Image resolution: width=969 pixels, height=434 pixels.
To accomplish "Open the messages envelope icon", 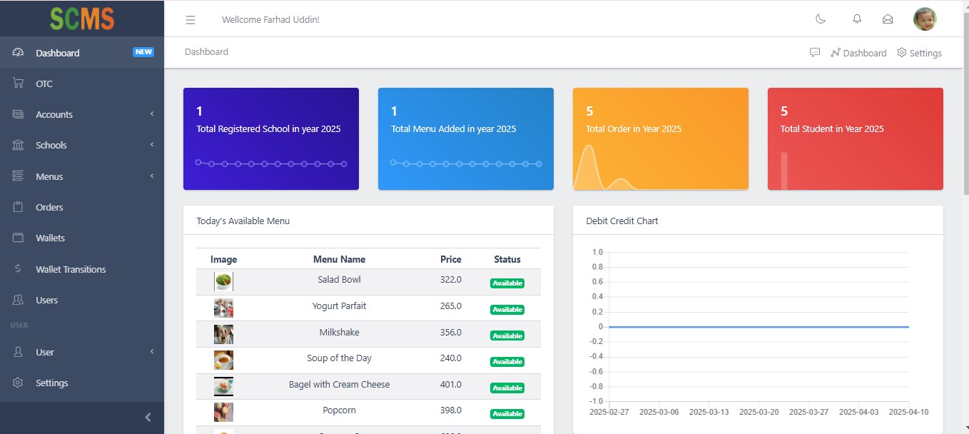I will [x=888, y=19].
